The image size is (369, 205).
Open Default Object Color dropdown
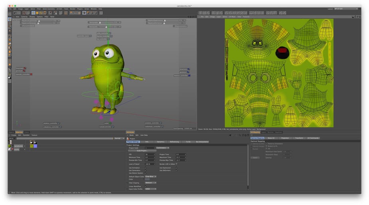point(151,177)
